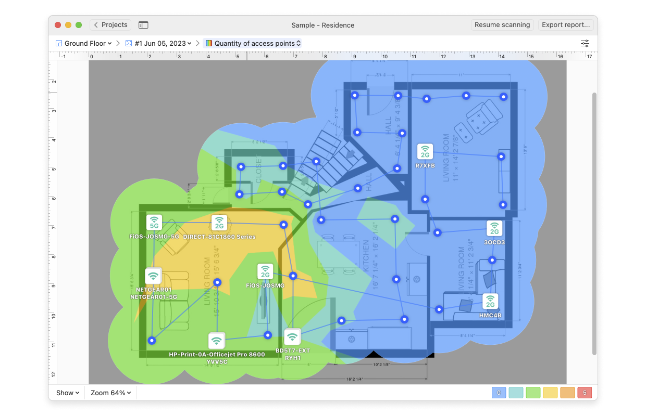Click the Sample - Residence window title
The height and width of the screenshot is (416, 646).
tap(323, 25)
